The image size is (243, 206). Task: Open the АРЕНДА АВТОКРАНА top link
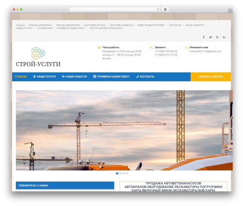click(x=40, y=25)
